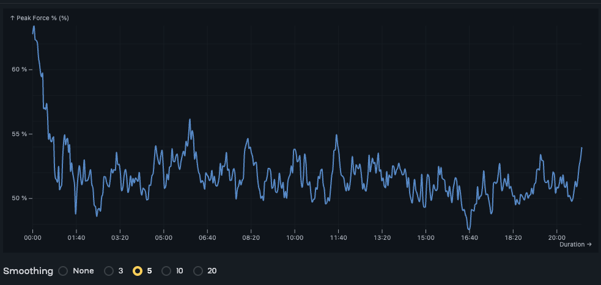Click the Duration axis label
Image resolution: width=601 pixels, height=285 pixels.
click(x=575, y=245)
